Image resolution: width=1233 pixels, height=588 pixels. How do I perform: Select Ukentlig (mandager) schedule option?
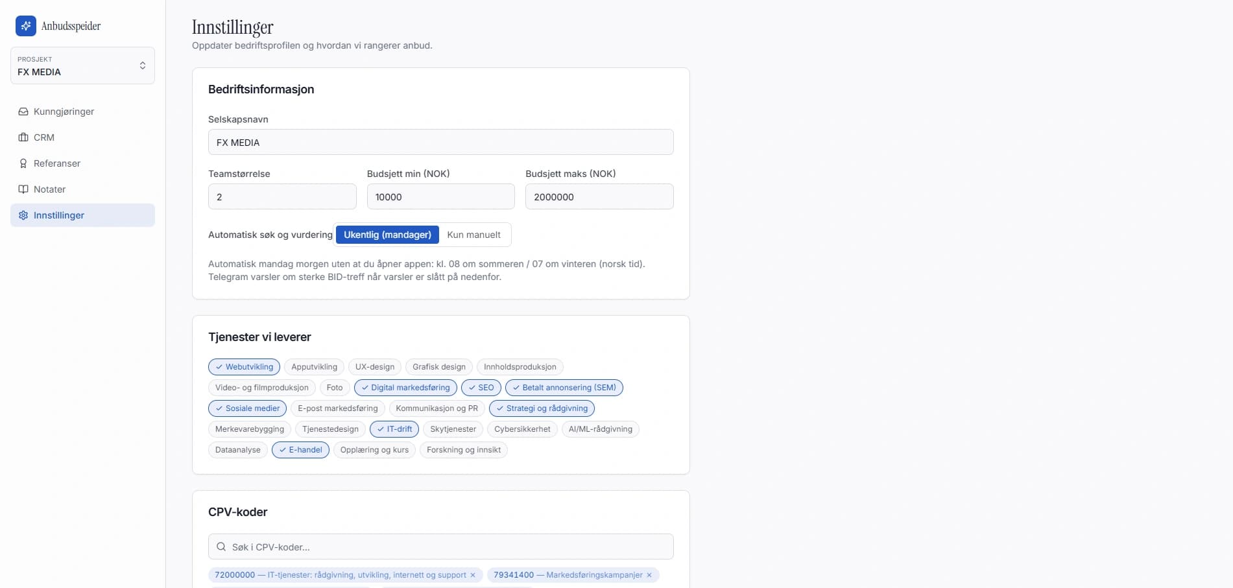387,235
